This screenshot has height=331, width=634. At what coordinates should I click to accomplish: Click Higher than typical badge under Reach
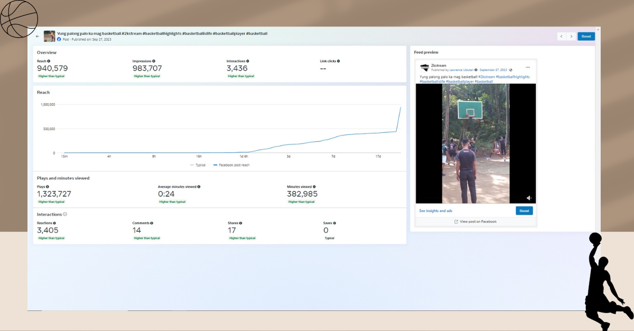click(51, 76)
